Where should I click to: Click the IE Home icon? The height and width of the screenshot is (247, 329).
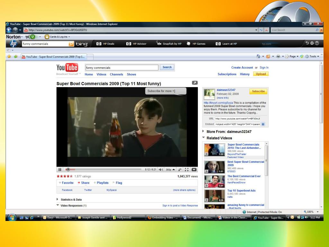click(x=258, y=56)
